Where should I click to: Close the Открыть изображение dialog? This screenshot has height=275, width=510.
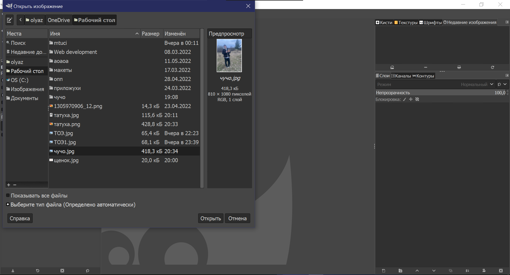pyautogui.click(x=248, y=6)
